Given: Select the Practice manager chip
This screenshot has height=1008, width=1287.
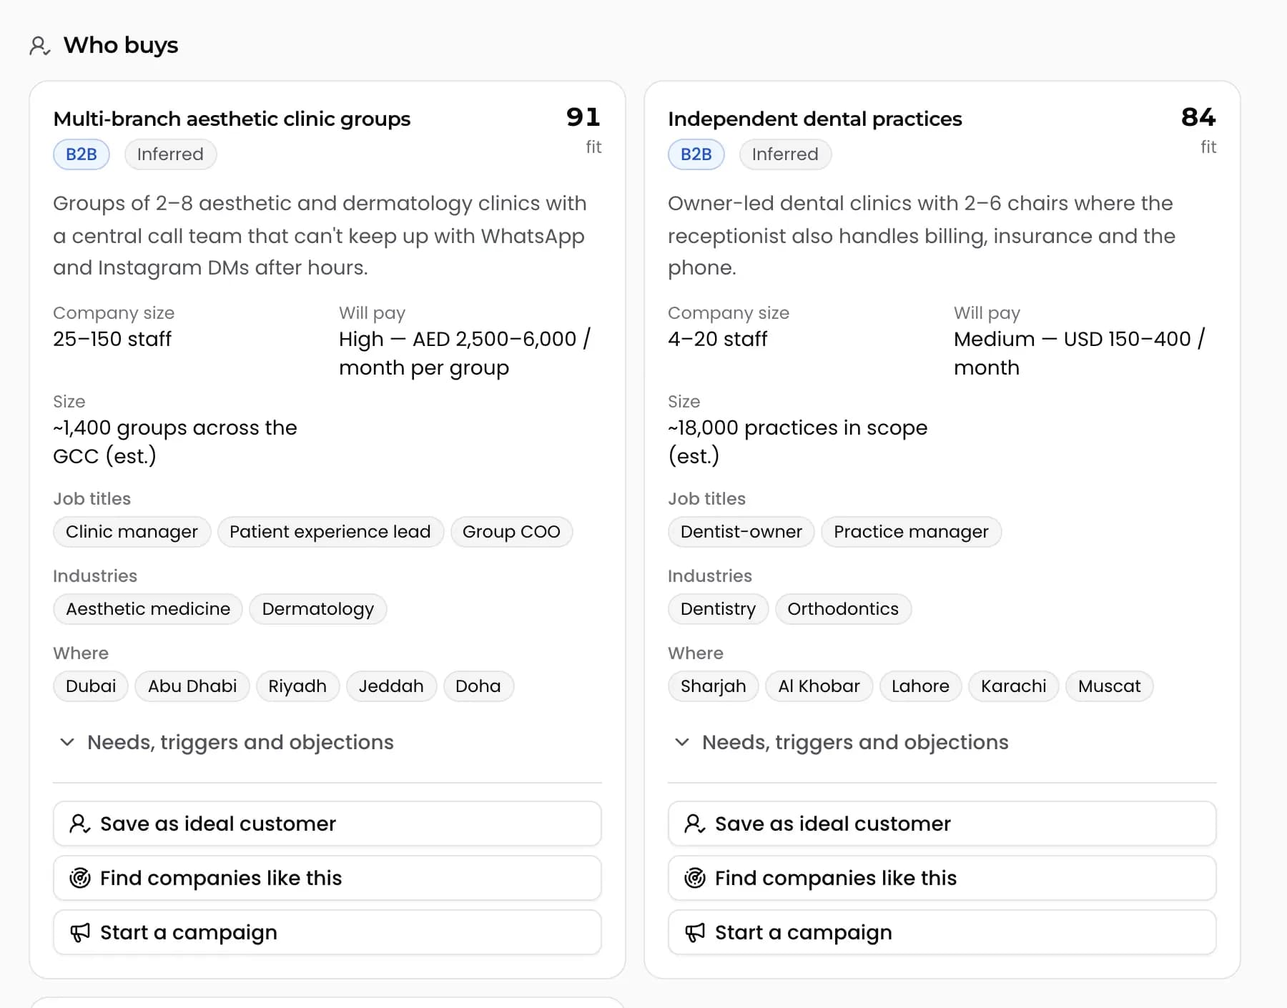Looking at the screenshot, I should [911, 532].
